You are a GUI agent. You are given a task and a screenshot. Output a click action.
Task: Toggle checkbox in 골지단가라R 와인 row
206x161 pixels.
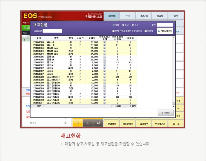pyautogui.click(x=105, y=88)
